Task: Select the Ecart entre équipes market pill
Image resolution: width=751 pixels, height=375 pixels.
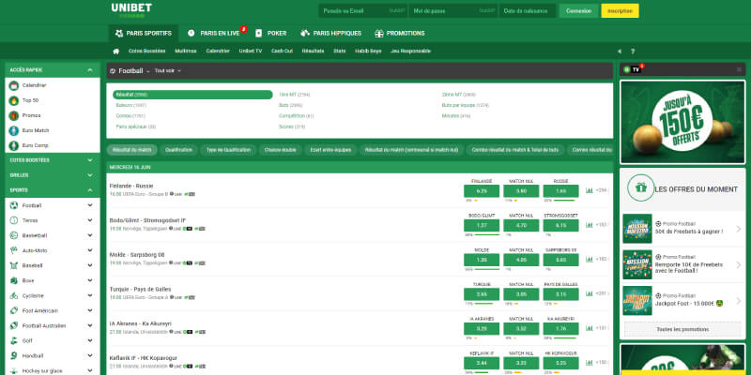Action: [x=330, y=150]
